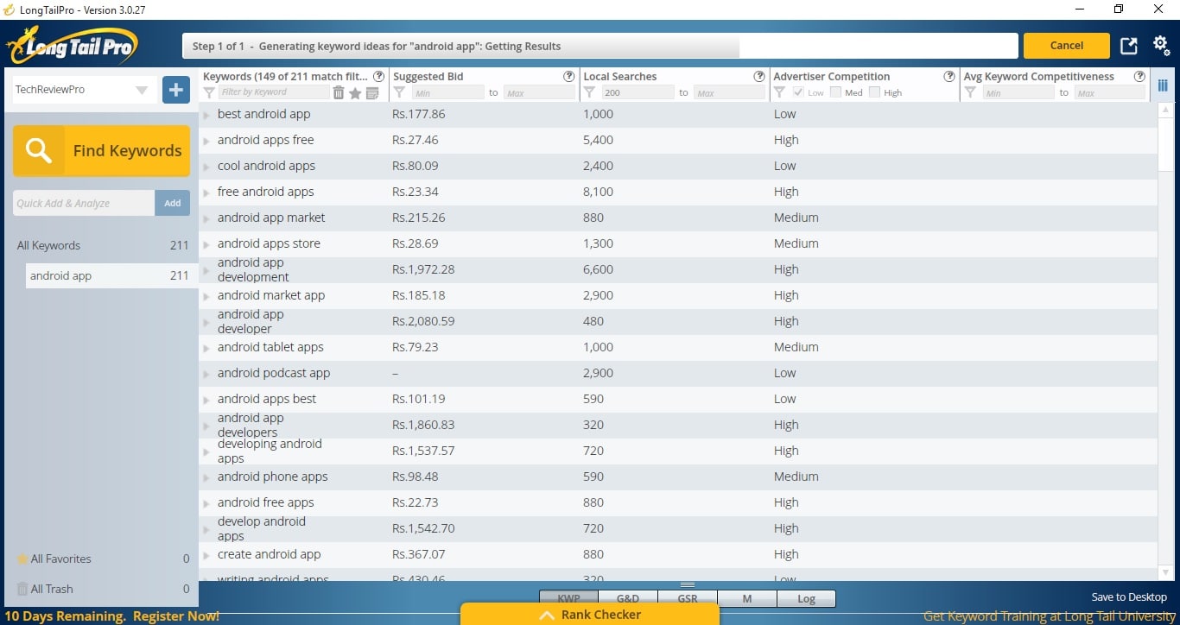The width and height of the screenshot is (1180, 625).
Task: Click the Filter by Keyword input field
Action: (x=272, y=92)
